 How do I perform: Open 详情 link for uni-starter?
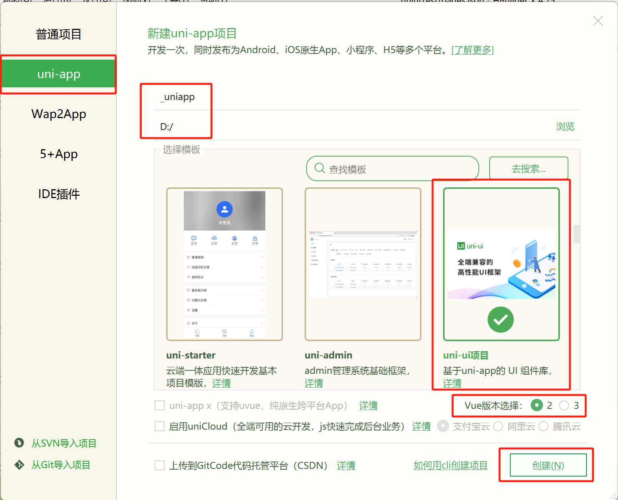(222, 383)
